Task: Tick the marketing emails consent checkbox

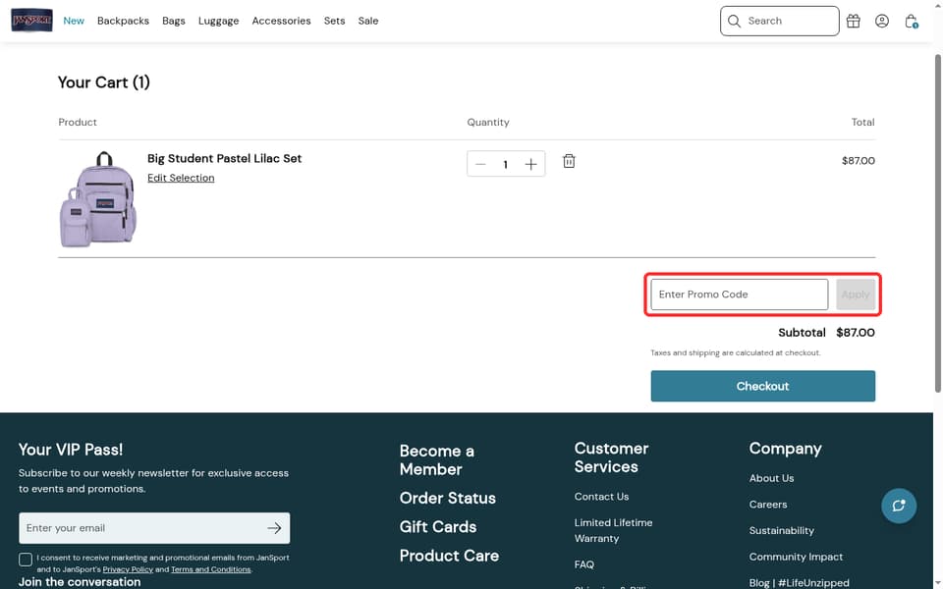Action: pos(26,560)
